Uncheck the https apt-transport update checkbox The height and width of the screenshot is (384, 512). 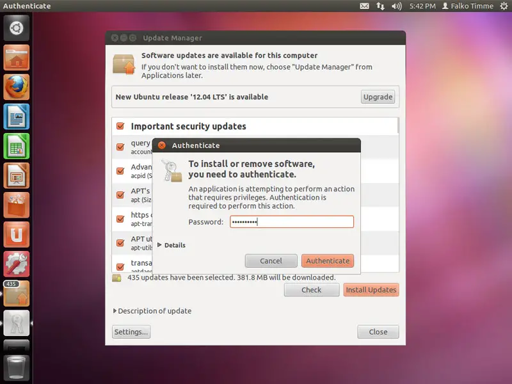[120, 219]
